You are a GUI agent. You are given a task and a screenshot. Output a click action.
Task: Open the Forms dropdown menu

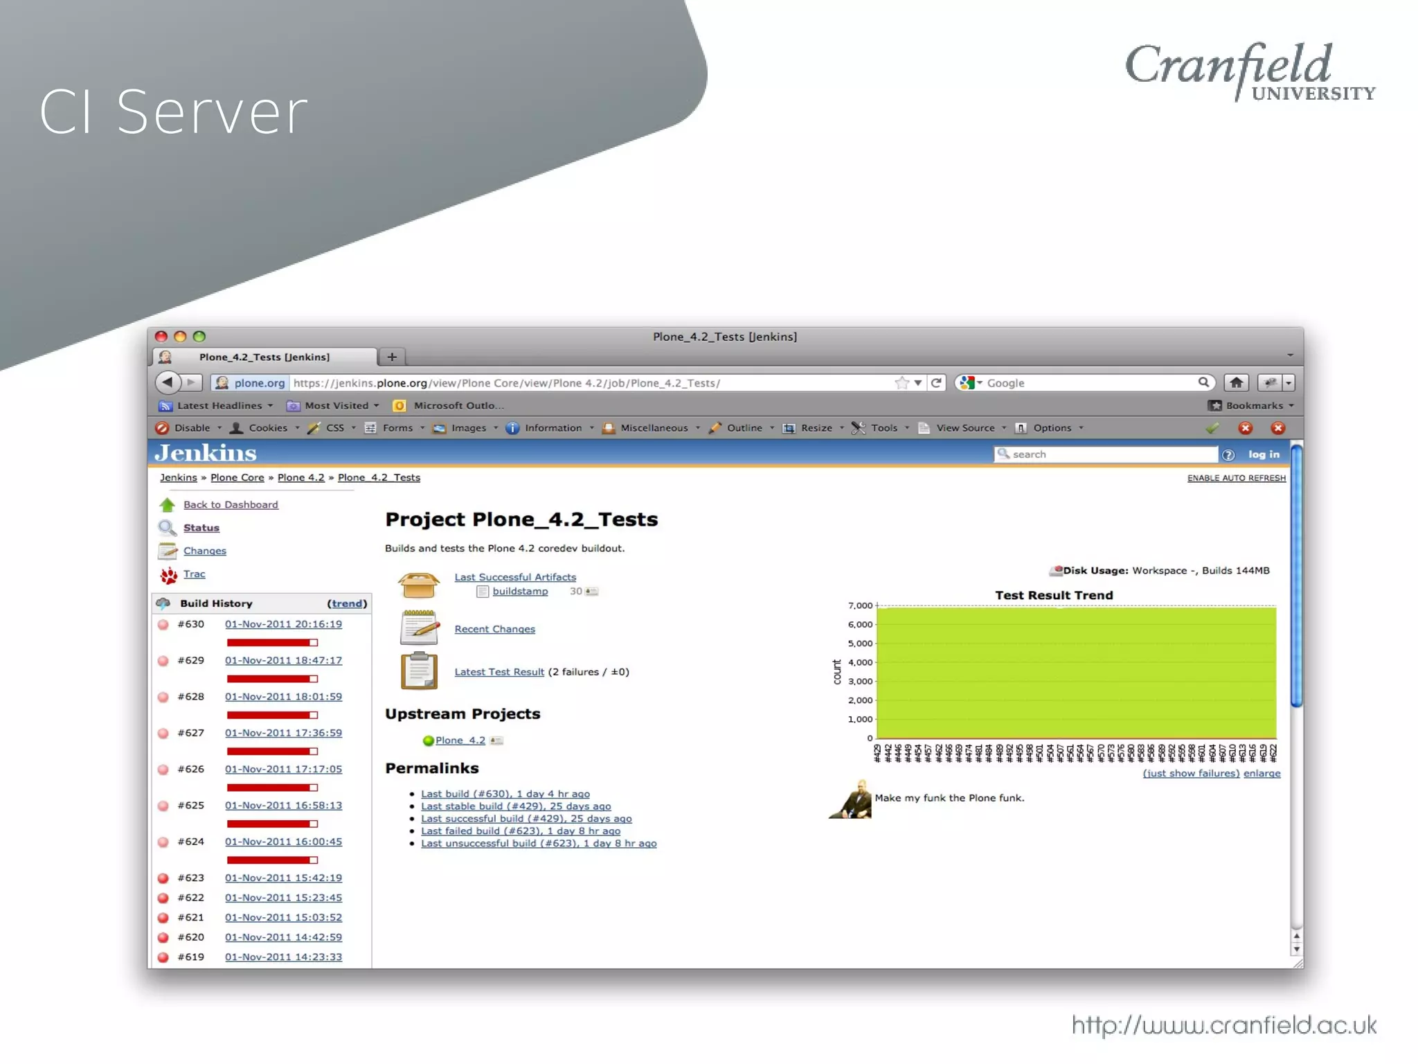(395, 428)
